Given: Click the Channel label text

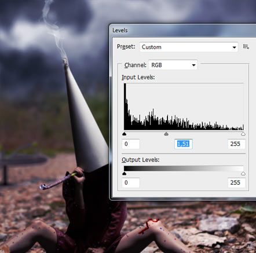Looking at the screenshot, I should tap(135, 65).
